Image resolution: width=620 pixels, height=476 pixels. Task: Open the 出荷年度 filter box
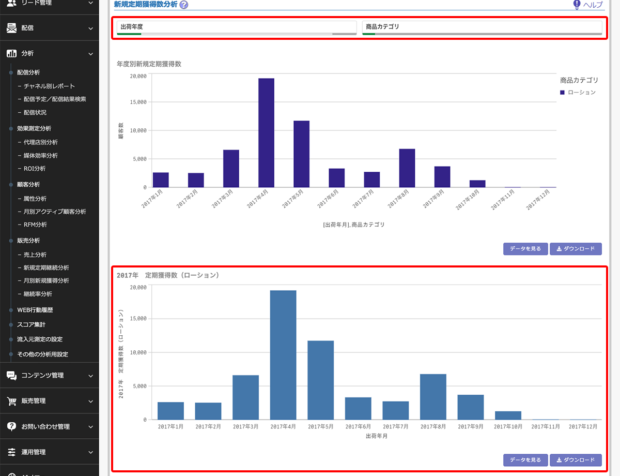[237, 27]
